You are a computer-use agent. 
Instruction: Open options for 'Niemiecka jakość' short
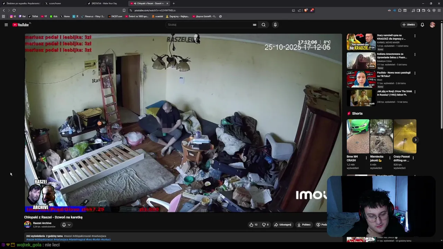click(390, 158)
